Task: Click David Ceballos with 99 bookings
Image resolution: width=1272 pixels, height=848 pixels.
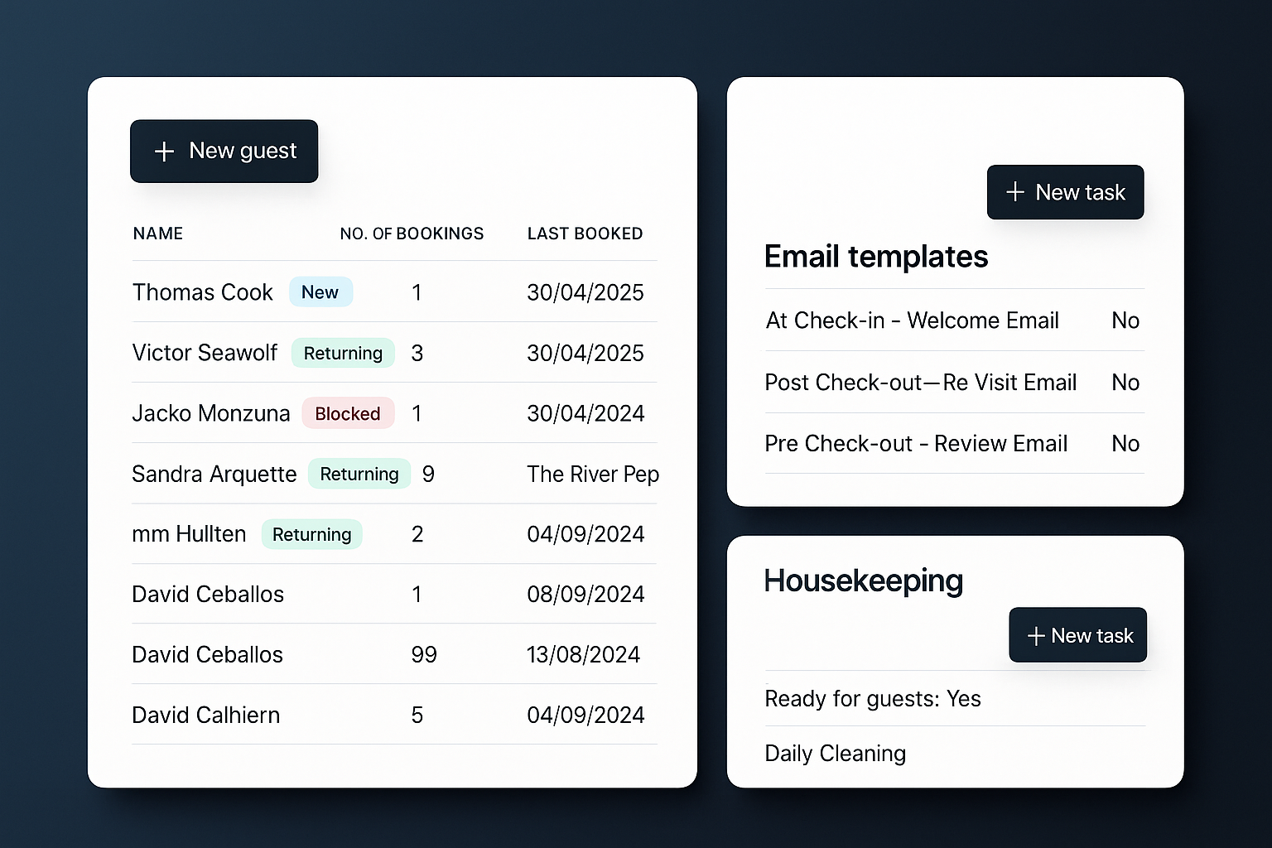Action: (x=207, y=654)
